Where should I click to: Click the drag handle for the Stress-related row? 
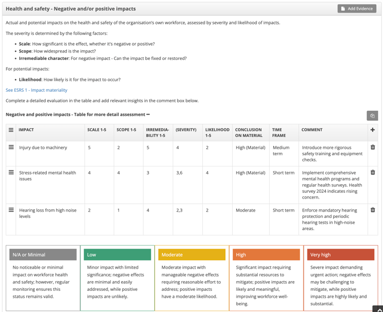11,172
